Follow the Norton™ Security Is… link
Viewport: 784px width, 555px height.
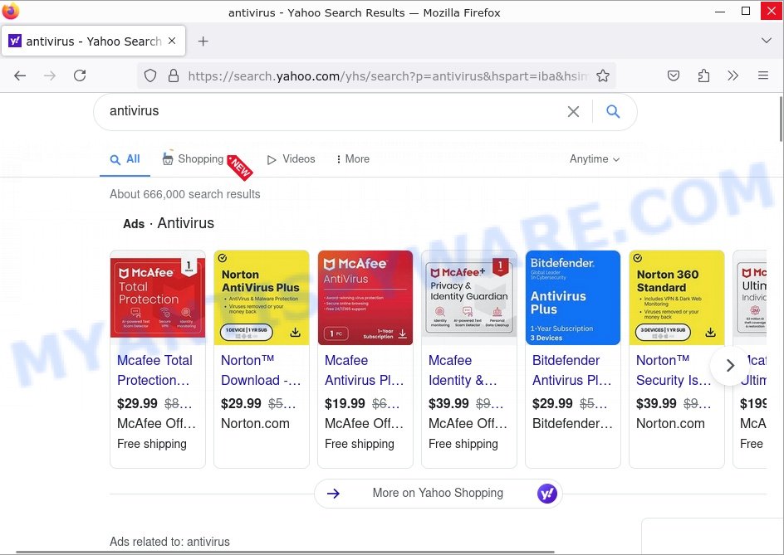point(674,370)
